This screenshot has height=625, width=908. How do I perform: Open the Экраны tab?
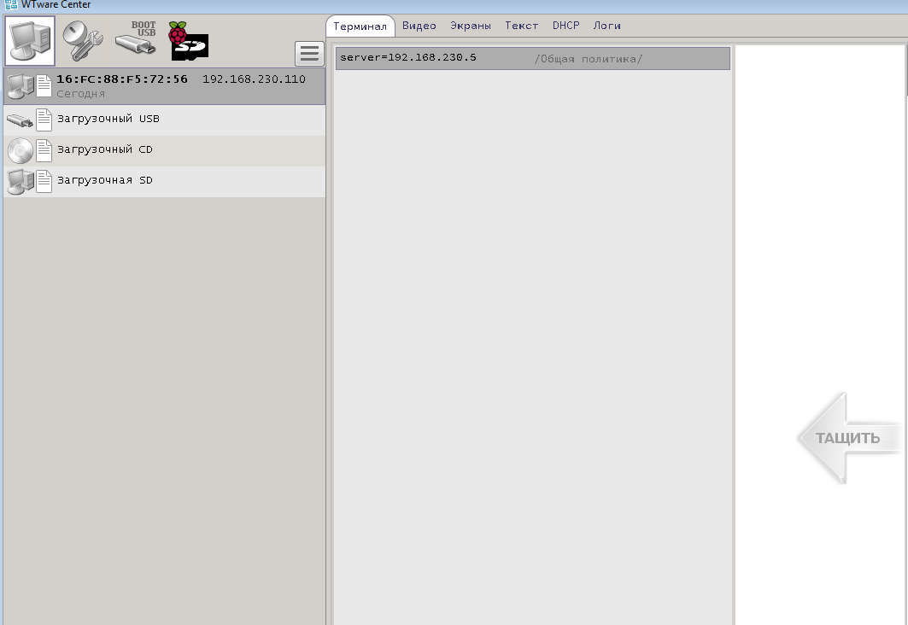pyautogui.click(x=471, y=26)
